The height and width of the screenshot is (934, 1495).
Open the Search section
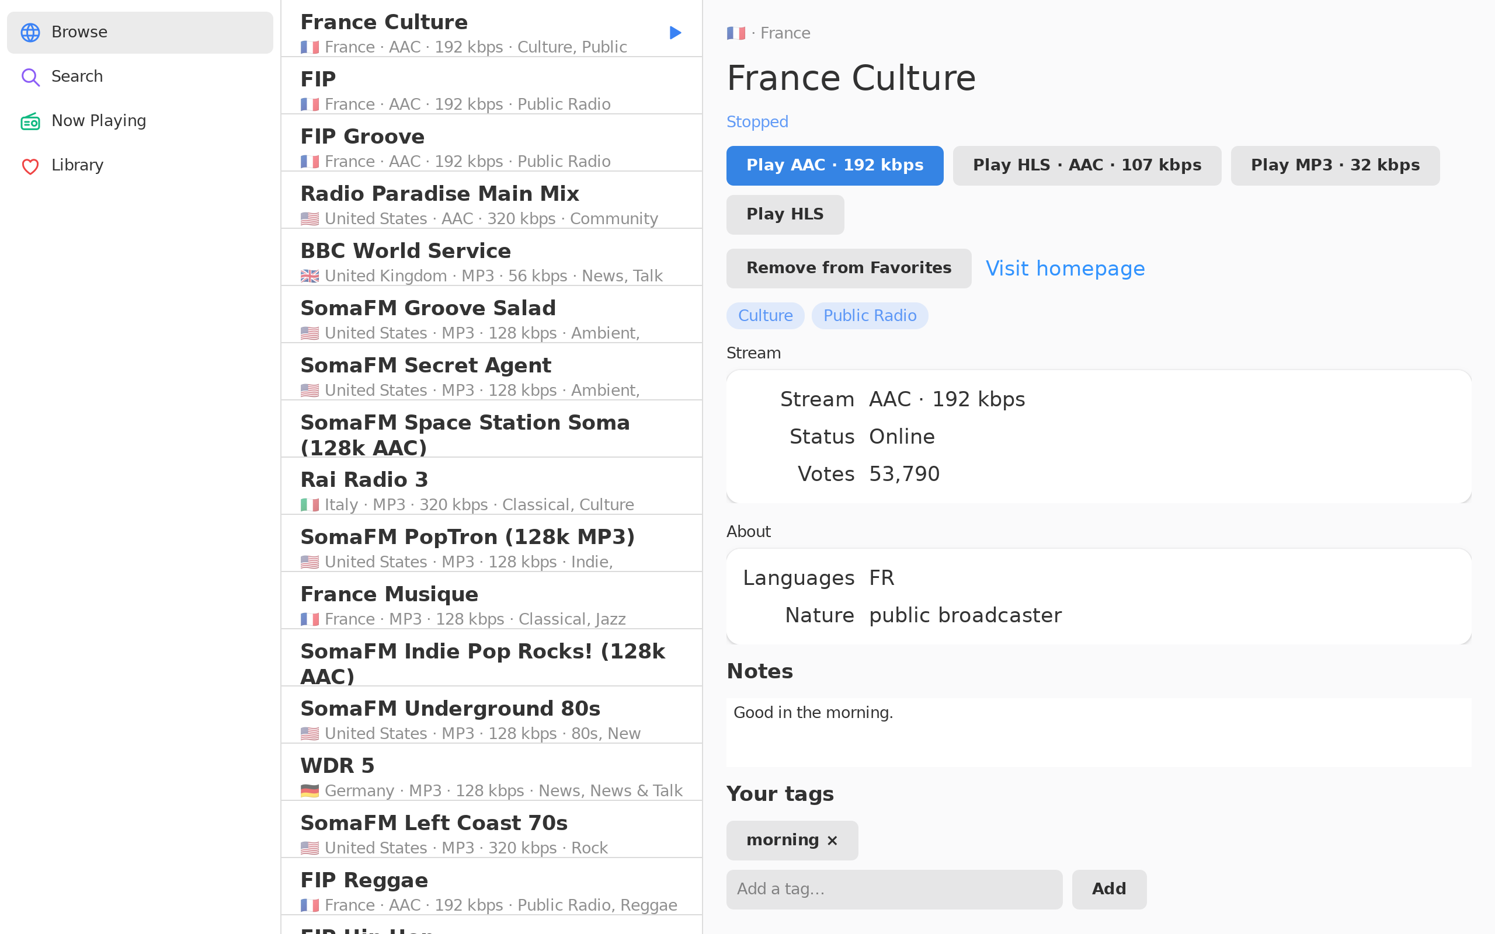(140, 76)
